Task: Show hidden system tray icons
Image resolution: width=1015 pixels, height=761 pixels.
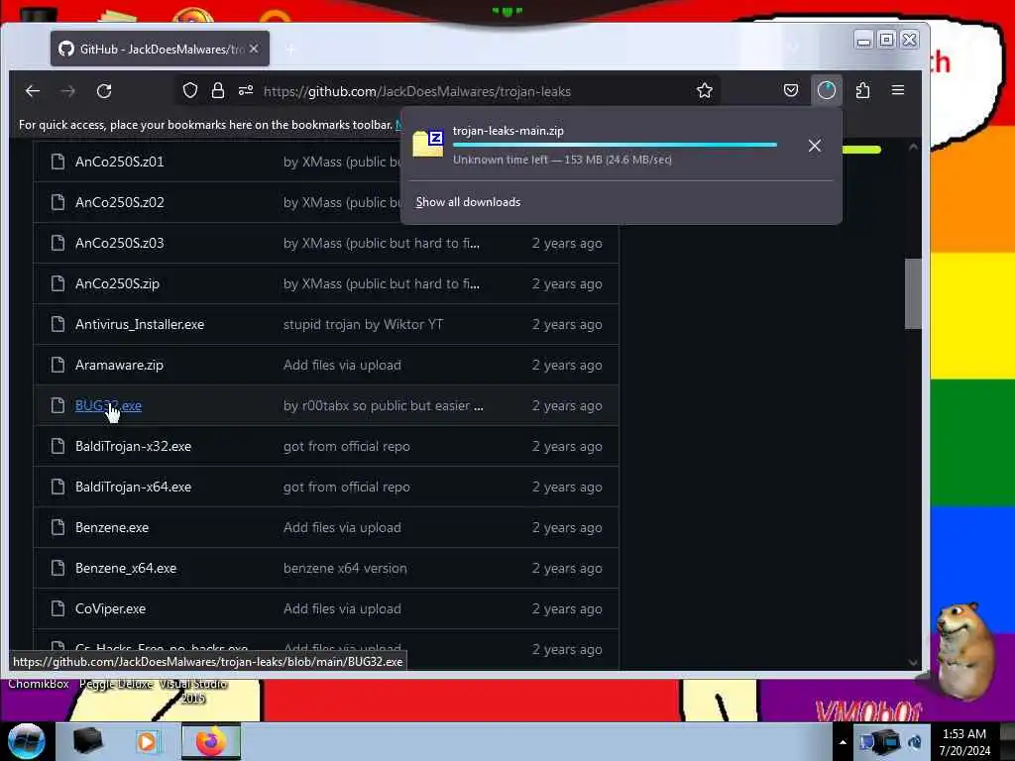Action: point(843,742)
